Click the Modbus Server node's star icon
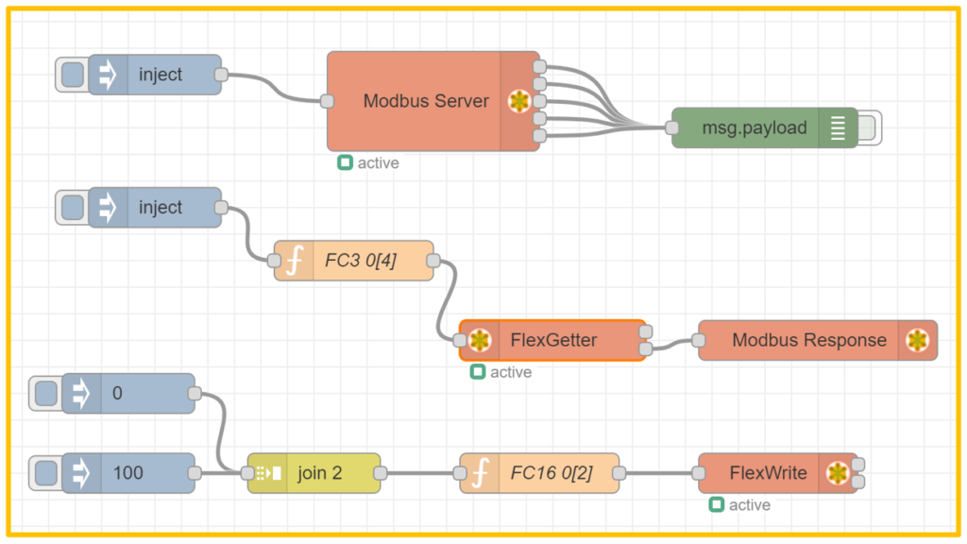 click(x=518, y=101)
